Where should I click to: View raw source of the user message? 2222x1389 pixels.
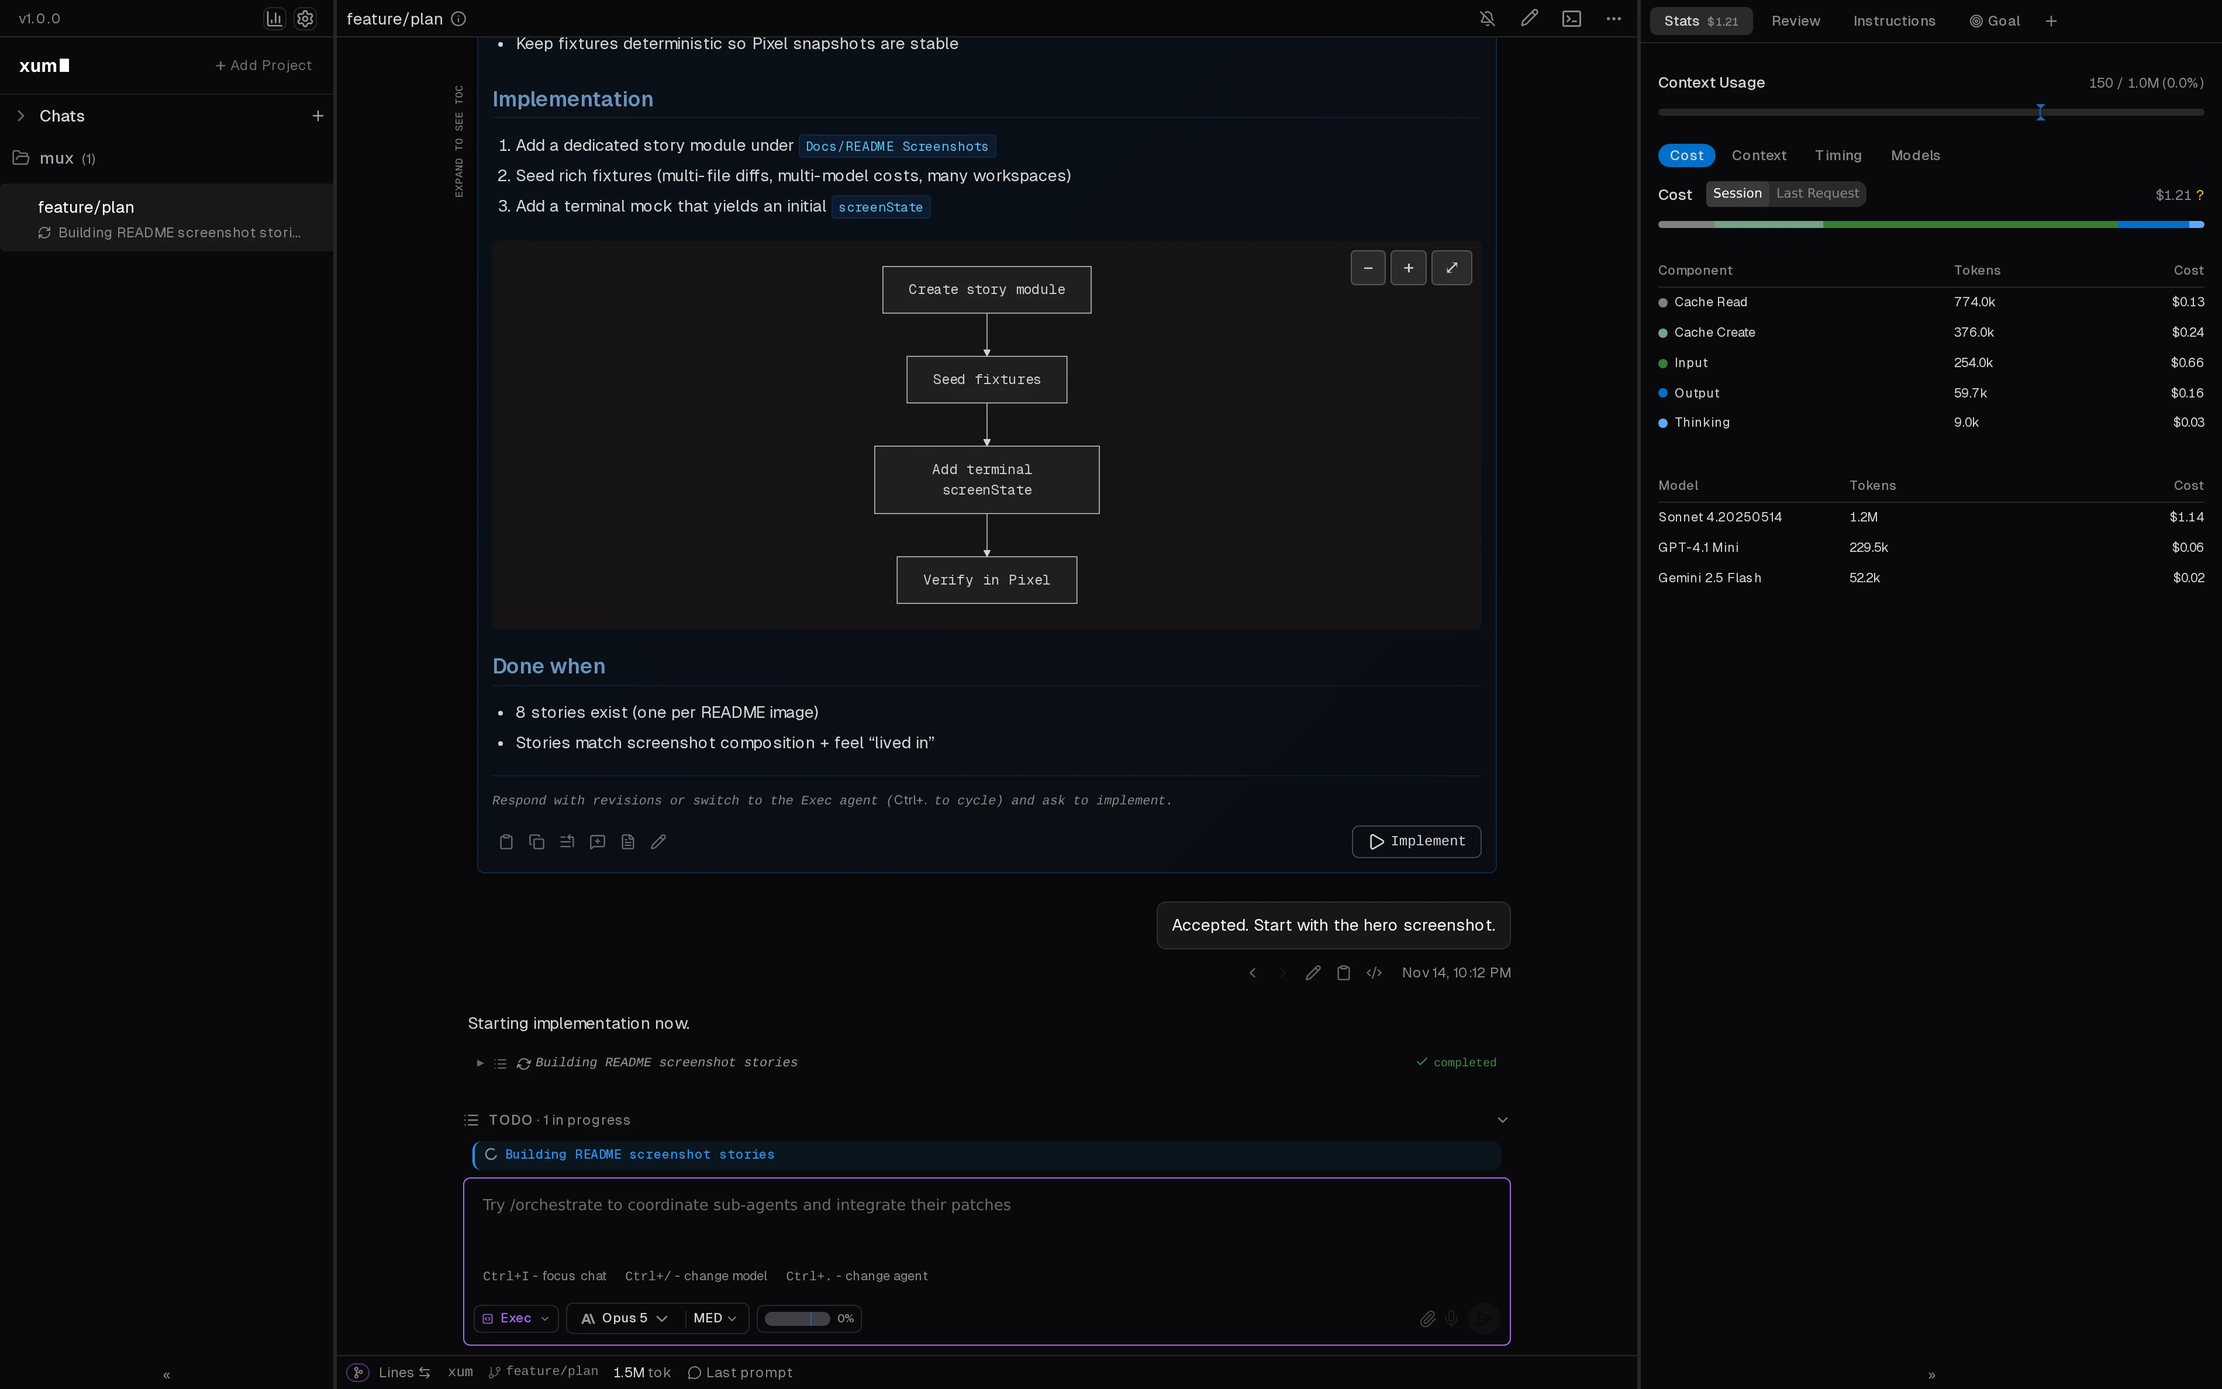1374,973
